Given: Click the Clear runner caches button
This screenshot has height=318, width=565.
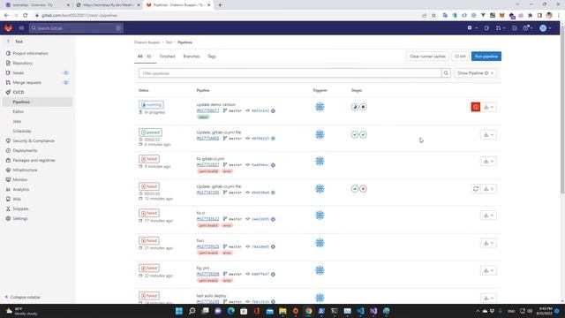Looking at the screenshot, I should [427, 57].
